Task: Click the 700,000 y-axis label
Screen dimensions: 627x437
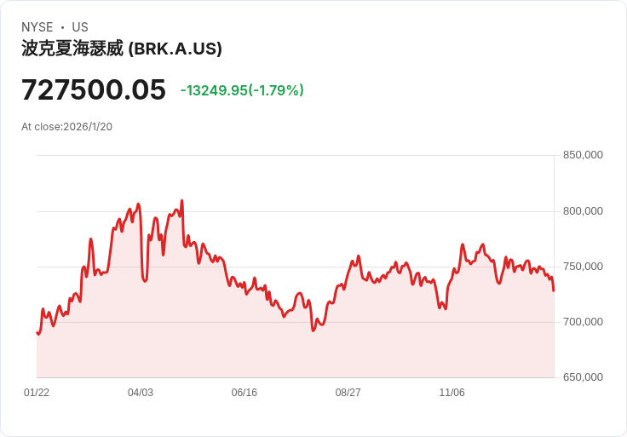Action: click(x=583, y=322)
